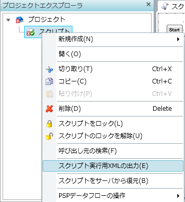The height and width of the screenshot is (202, 185).
Task: Click the スクリプト tree item icon
Action: [x=30, y=32]
